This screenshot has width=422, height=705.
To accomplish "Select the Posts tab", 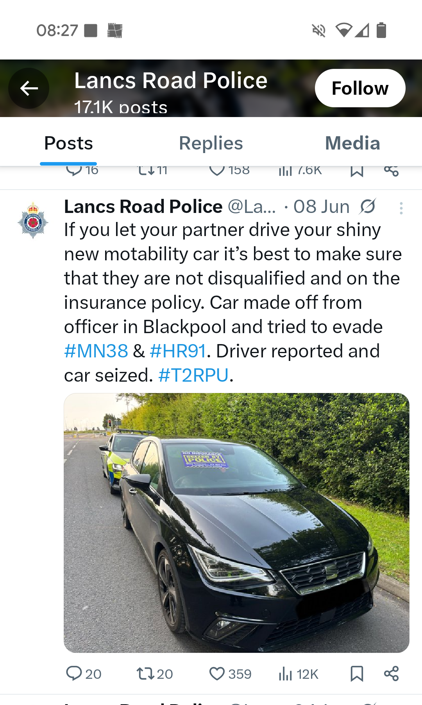I will [69, 143].
